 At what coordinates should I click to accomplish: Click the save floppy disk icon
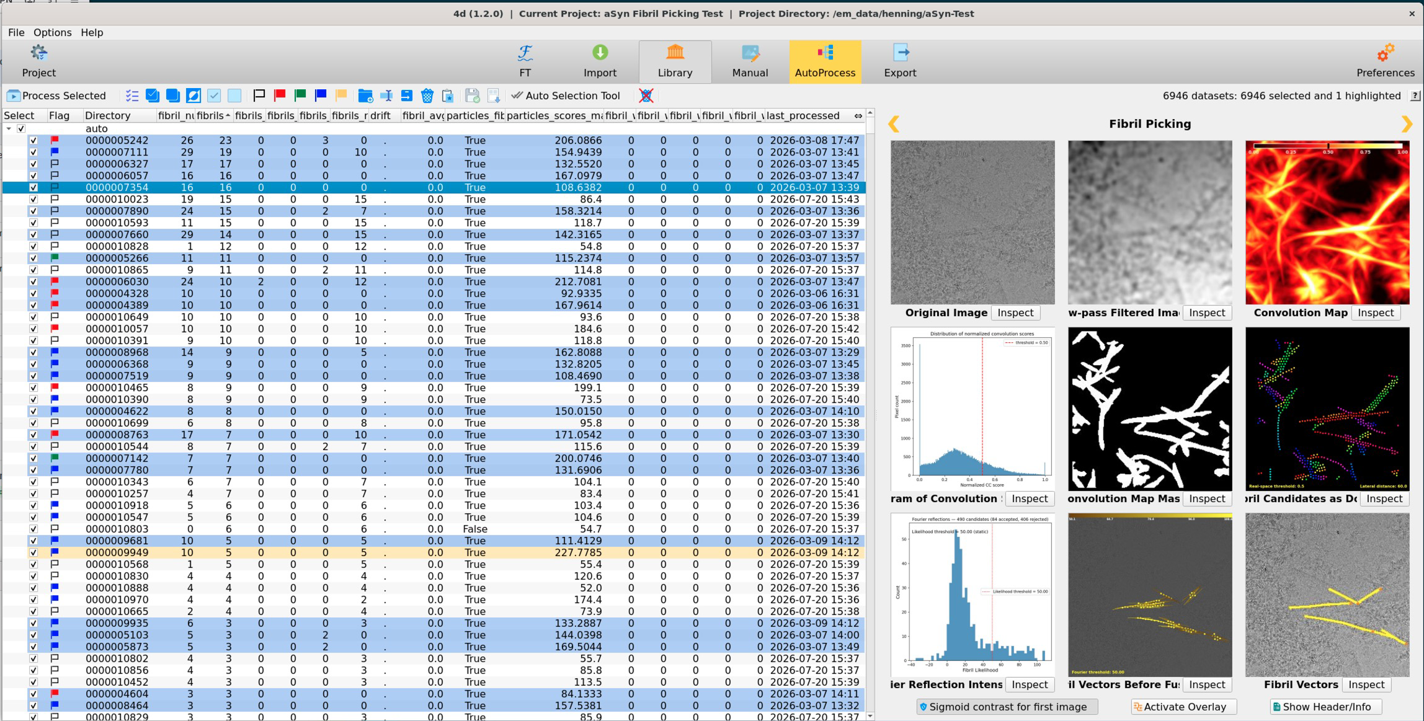[x=473, y=95]
